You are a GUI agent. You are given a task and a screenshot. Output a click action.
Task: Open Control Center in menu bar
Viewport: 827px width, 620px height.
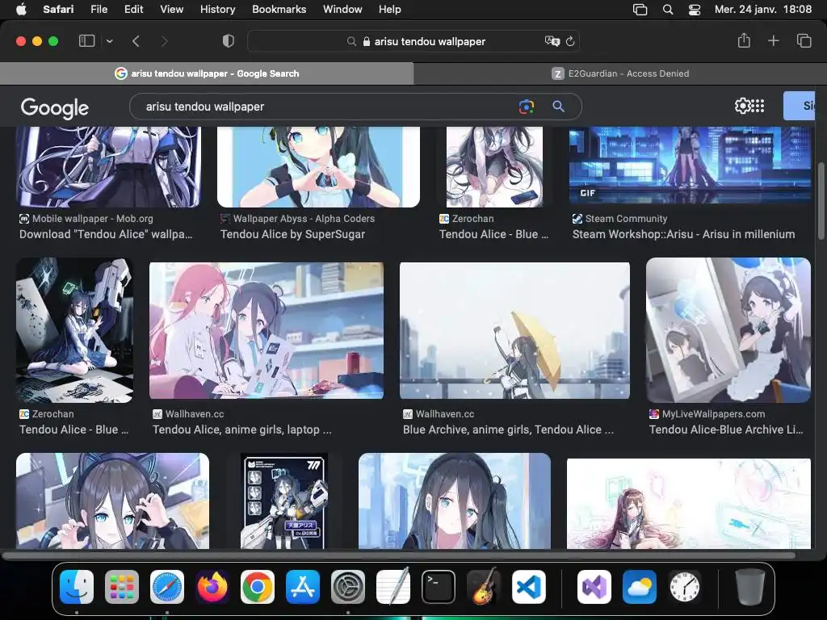point(695,10)
